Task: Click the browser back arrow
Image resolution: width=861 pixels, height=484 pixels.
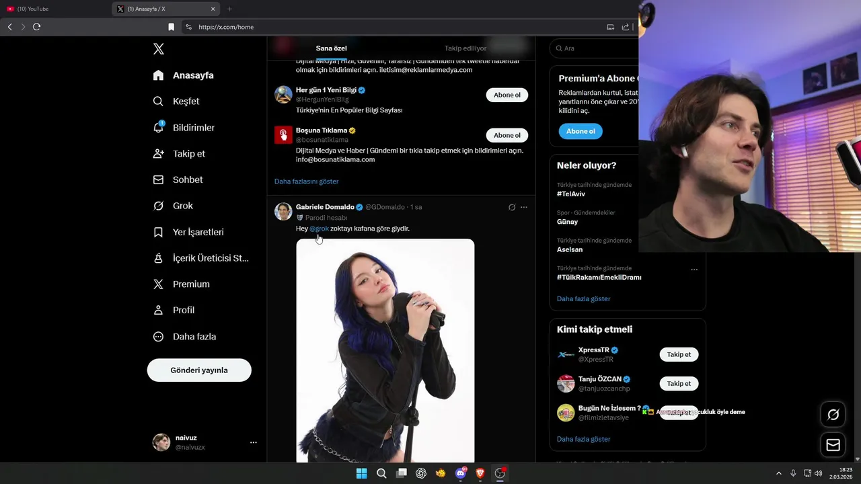Action: tap(9, 27)
